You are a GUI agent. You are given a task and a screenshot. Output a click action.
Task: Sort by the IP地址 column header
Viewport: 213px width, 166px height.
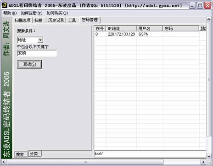coord(121,28)
